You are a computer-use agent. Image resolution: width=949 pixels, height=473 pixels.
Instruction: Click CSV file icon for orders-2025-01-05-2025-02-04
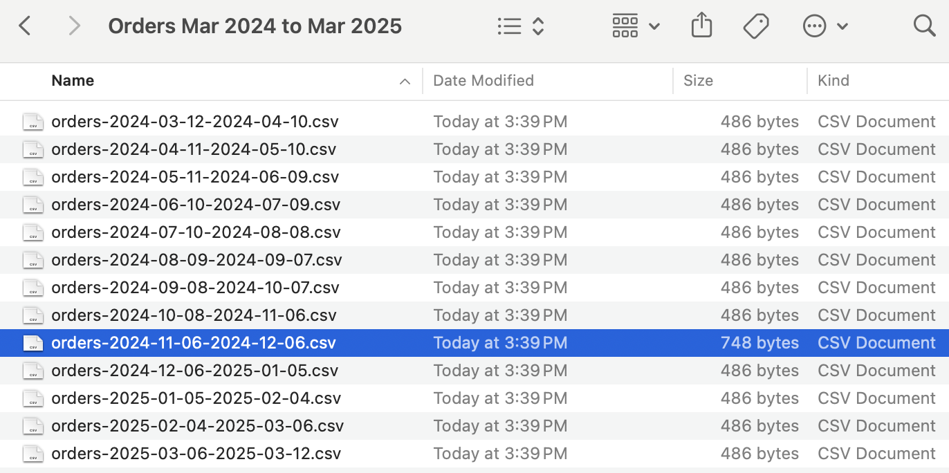click(x=33, y=398)
